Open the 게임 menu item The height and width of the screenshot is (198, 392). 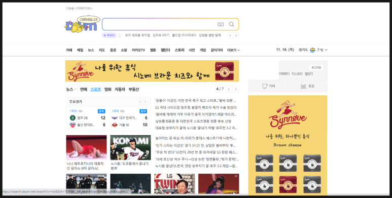[x=203, y=50]
